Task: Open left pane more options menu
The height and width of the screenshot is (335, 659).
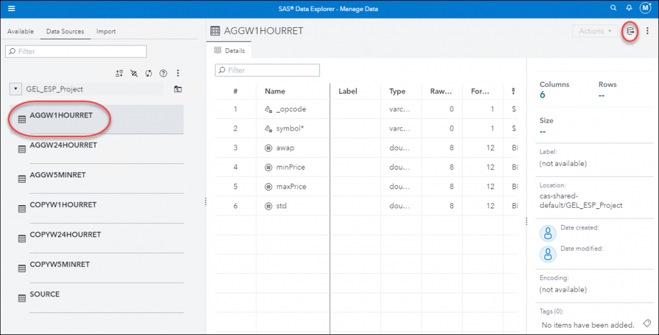Action: pos(178,73)
